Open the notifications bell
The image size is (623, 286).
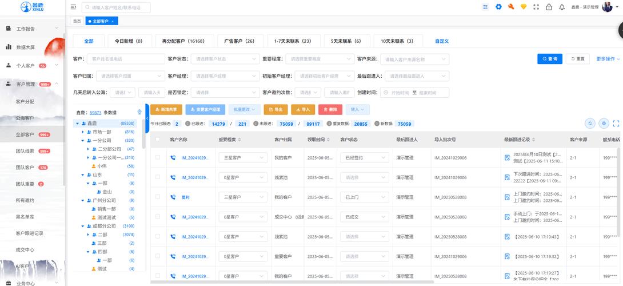click(x=562, y=7)
